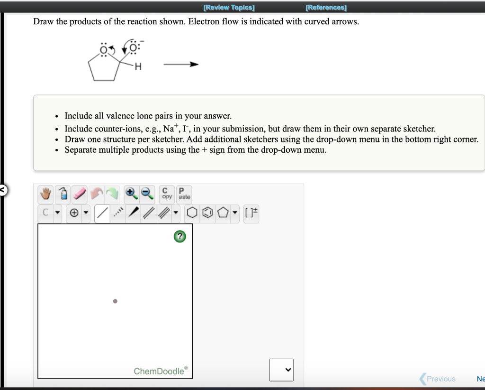Viewport: 485px width, 390px height.
Task: Activate the Eraser tool
Action: [x=79, y=194]
